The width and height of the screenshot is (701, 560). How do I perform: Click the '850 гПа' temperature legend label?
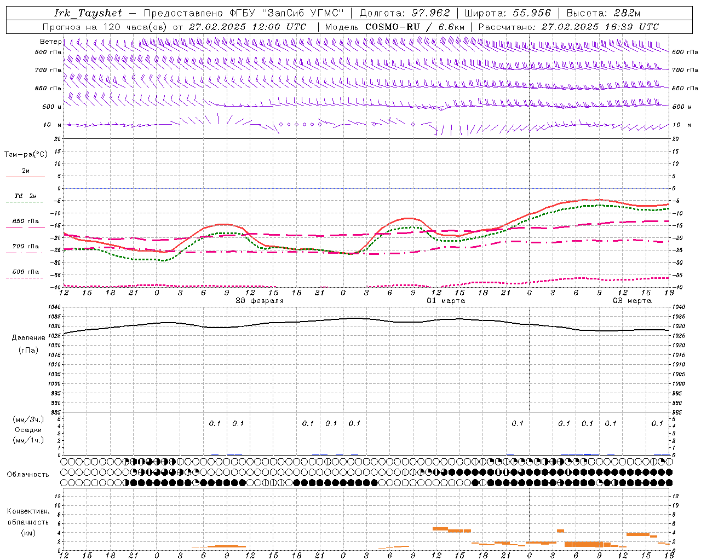coord(26,221)
